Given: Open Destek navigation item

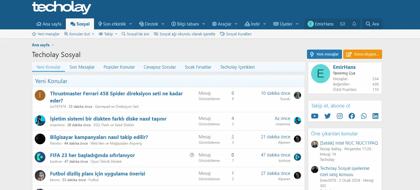Looking at the screenshot, I should tap(148, 24).
